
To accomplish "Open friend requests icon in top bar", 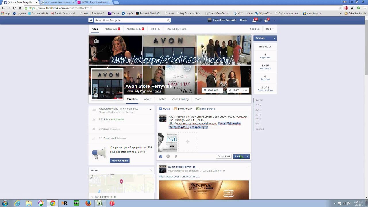I will click(x=254, y=20).
